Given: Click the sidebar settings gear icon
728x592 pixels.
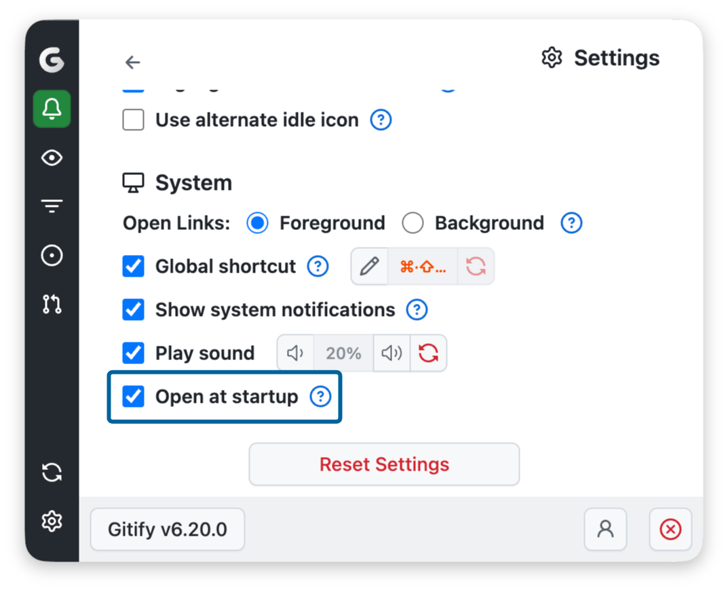Looking at the screenshot, I should (52, 521).
